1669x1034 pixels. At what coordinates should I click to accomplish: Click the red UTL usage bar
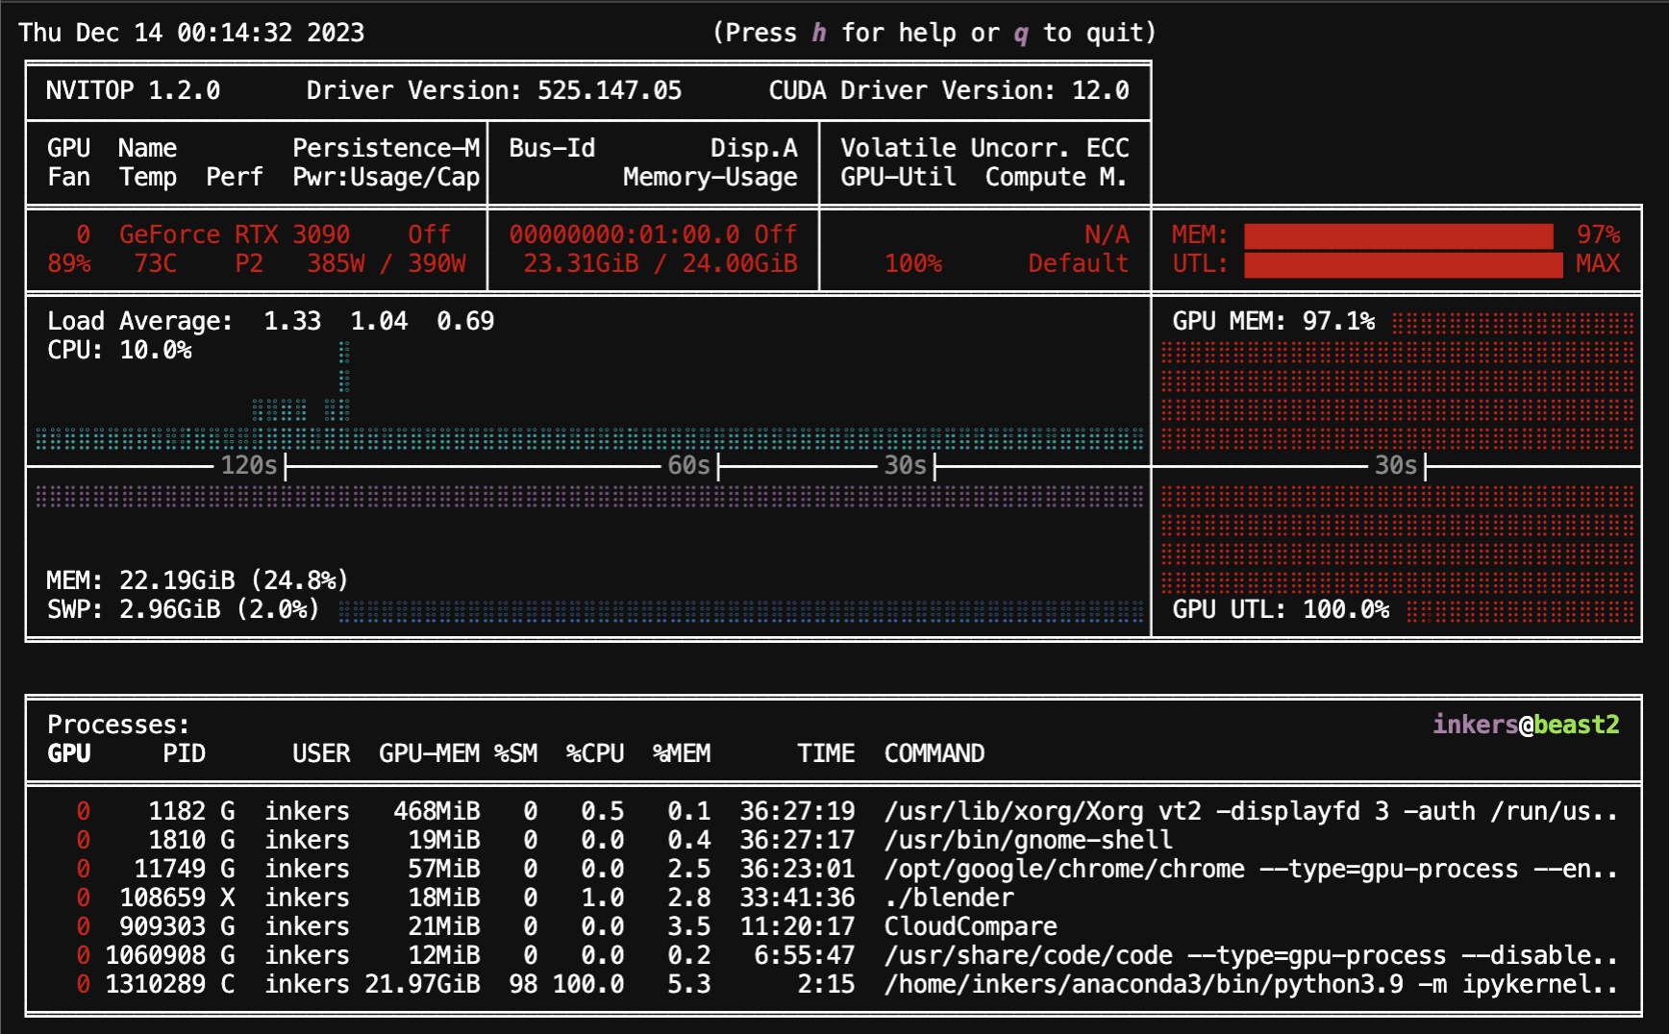(x=1403, y=264)
